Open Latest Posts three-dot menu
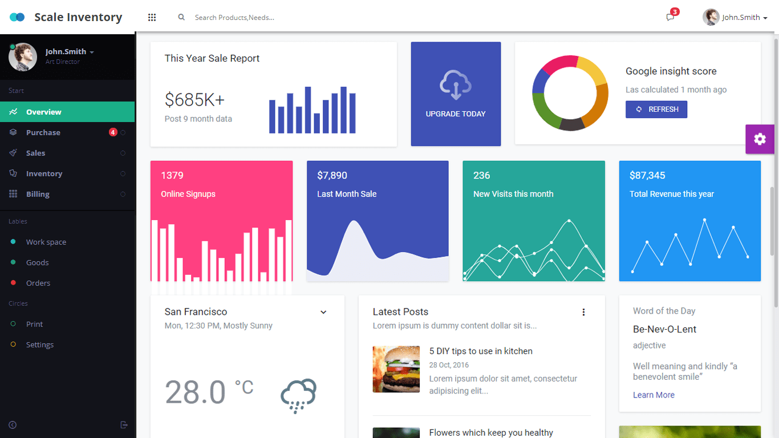 click(x=583, y=312)
